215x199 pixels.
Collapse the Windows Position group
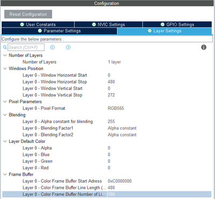click(x=5, y=68)
